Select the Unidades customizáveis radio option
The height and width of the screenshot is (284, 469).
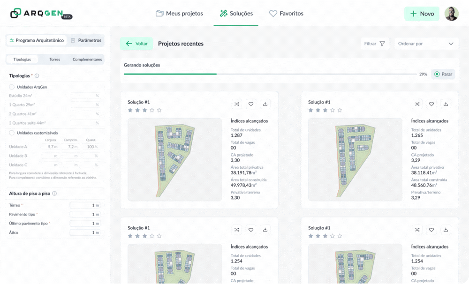12,133
